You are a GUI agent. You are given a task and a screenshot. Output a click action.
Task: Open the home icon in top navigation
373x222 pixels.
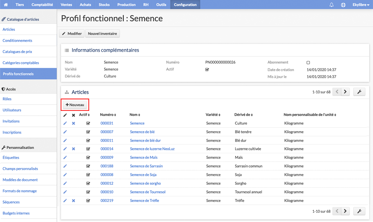tap(6, 4)
